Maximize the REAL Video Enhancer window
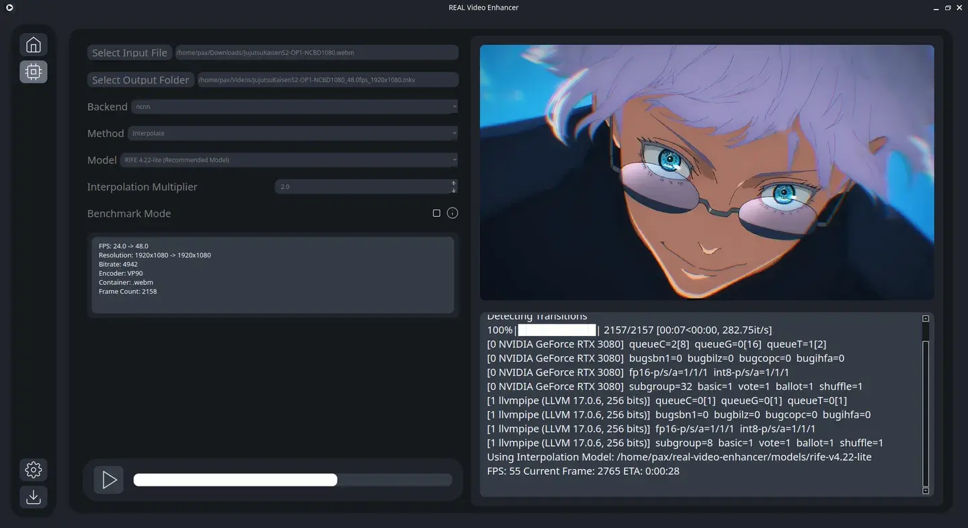 click(948, 7)
